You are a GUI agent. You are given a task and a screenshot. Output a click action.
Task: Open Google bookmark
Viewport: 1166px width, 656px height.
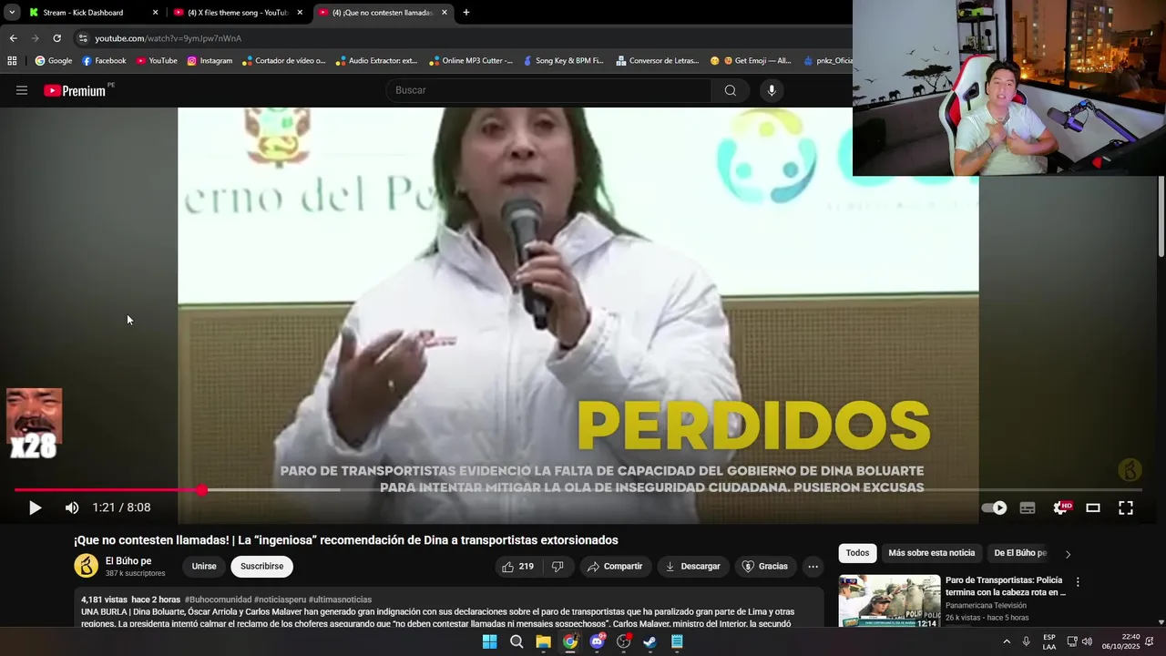(53, 61)
